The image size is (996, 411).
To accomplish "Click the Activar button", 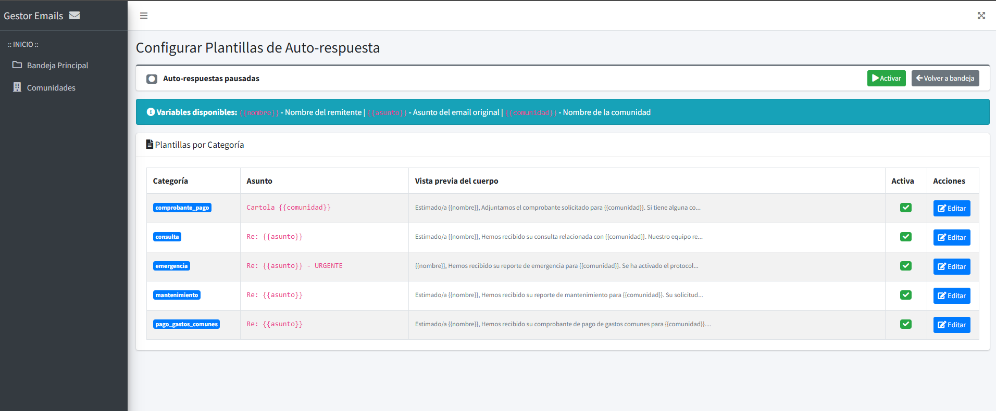I will [886, 78].
